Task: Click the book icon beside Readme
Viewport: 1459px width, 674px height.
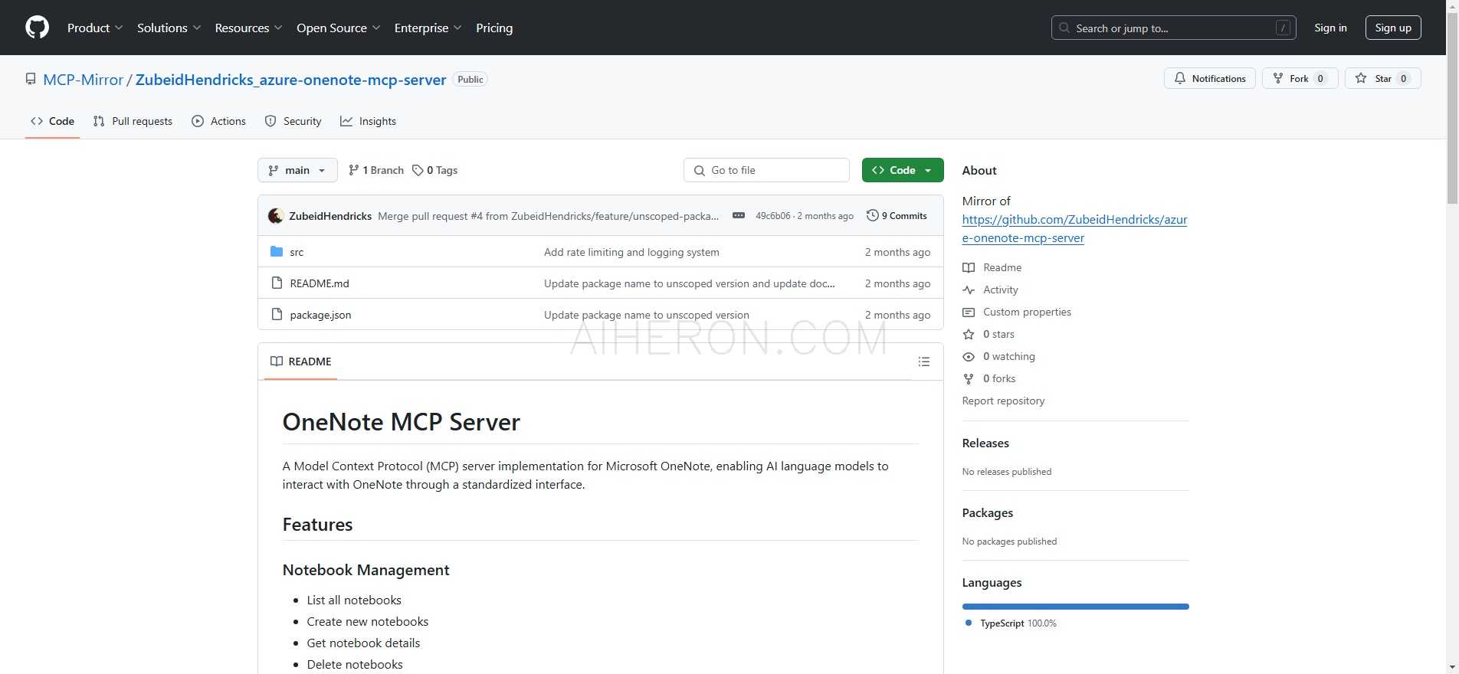Action: [x=969, y=267]
